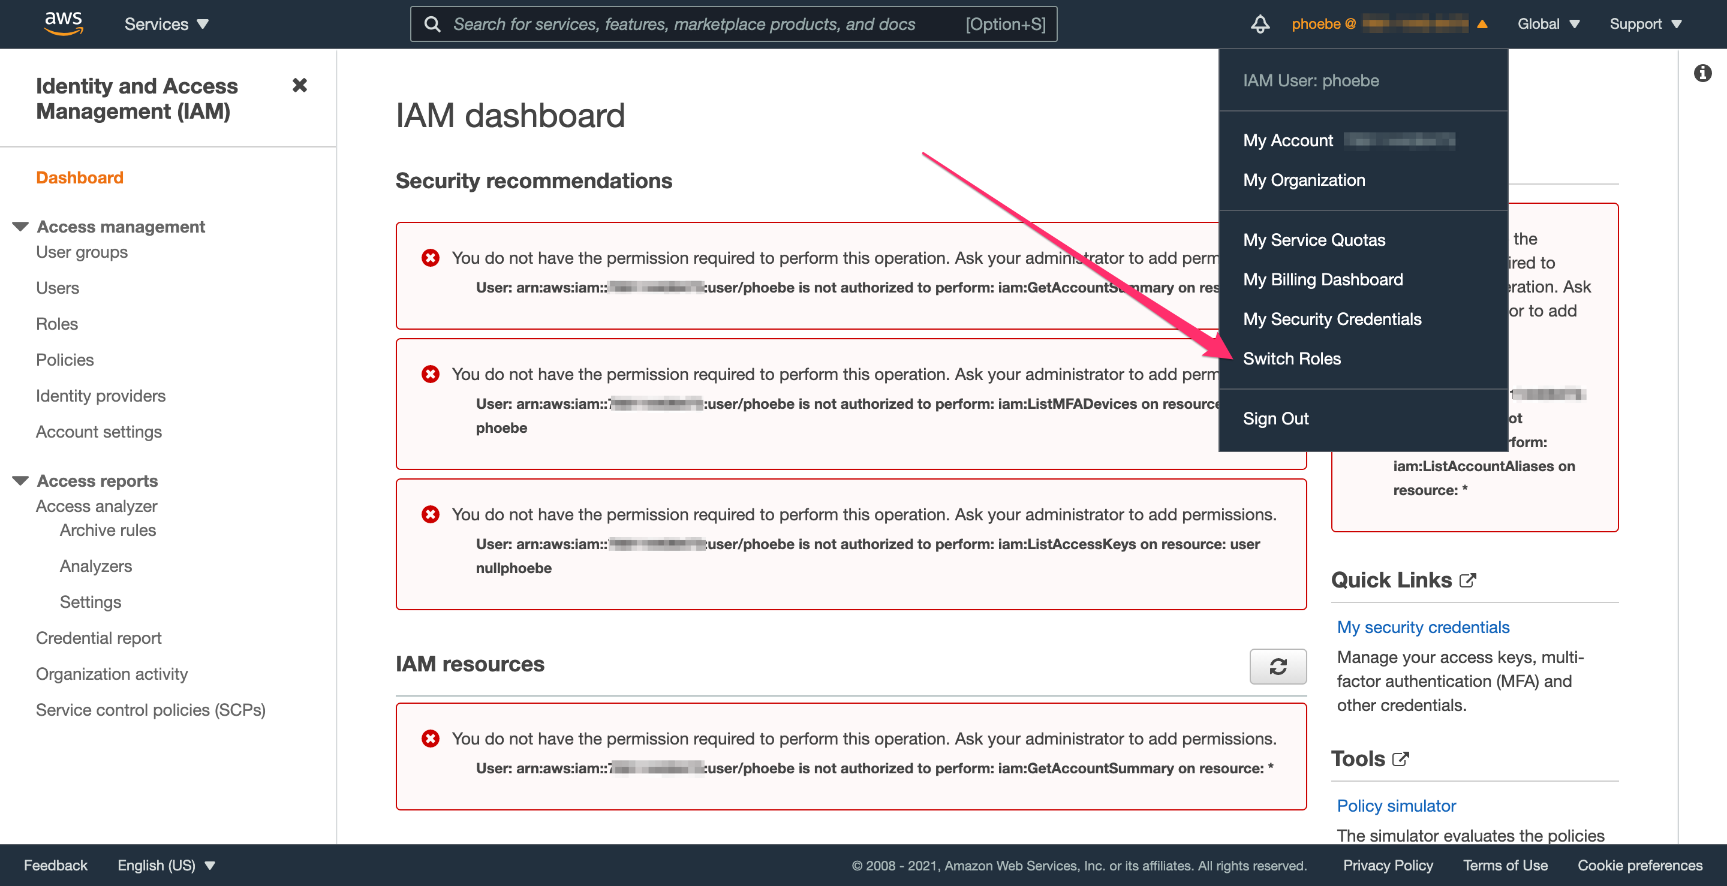The height and width of the screenshot is (886, 1727).
Task: Open Users in sidebar
Action: tap(58, 288)
